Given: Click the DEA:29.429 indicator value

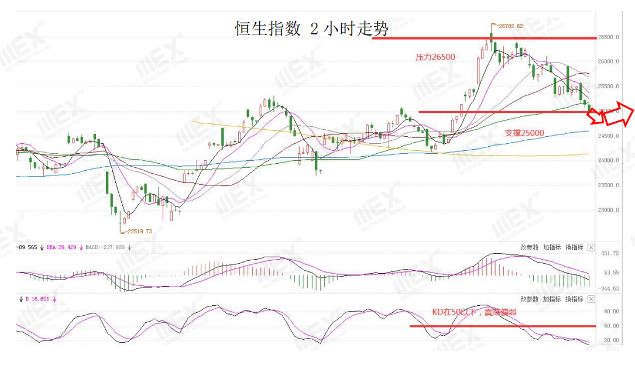Looking at the screenshot, I should (x=61, y=247).
